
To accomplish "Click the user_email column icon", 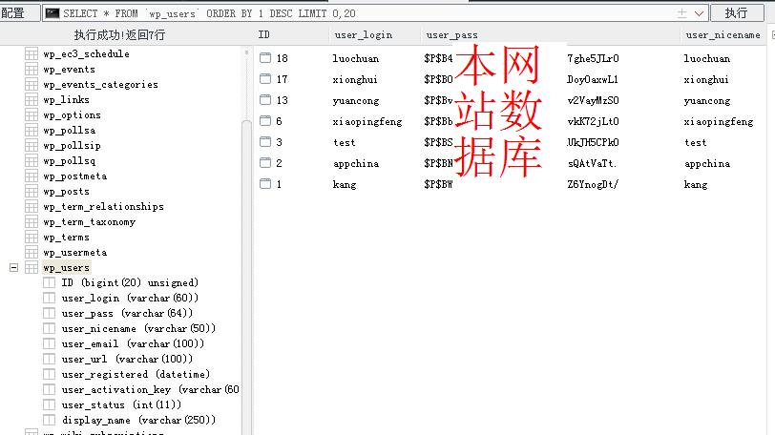I will tap(49, 343).
